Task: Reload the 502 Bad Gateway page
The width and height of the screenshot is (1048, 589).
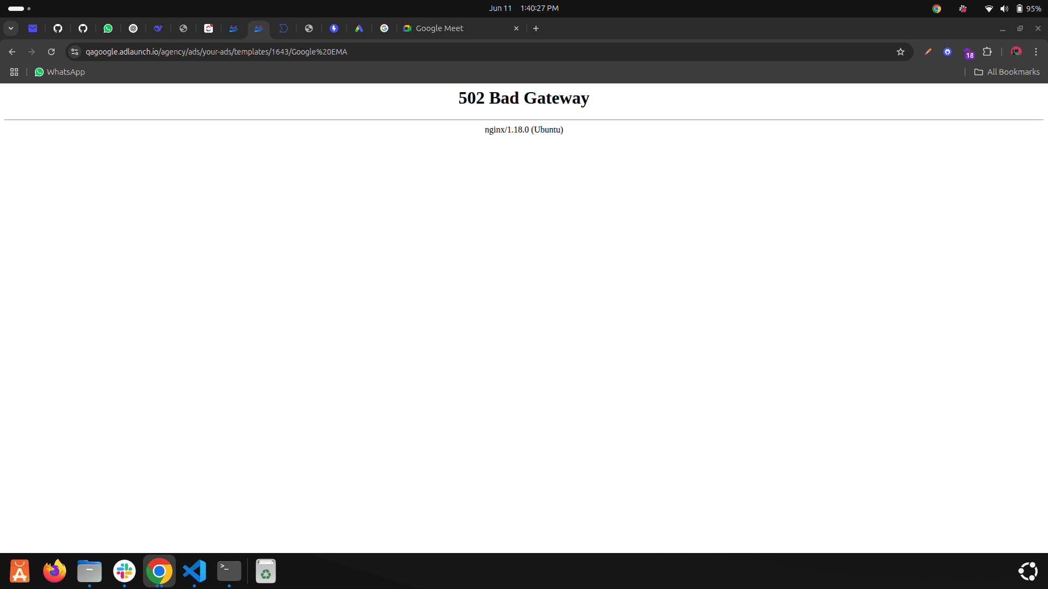Action: coord(51,52)
